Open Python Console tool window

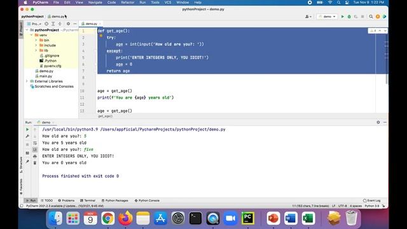click(x=147, y=201)
